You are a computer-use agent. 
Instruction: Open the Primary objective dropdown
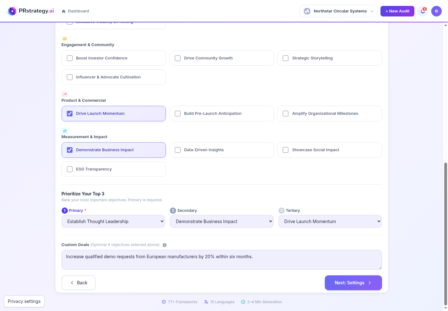(113, 221)
